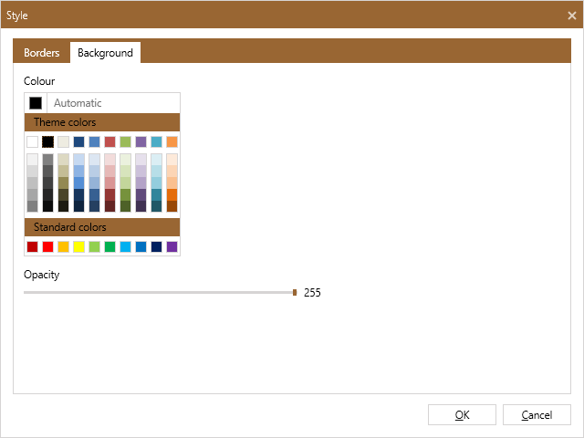Select the purple theme color swatch

pyautogui.click(x=141, y=142)
